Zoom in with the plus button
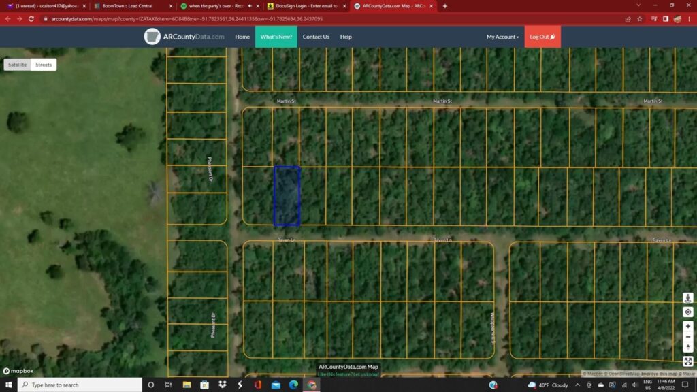The image size is (697, 392). pyautogui.click(x=688, y=326)
